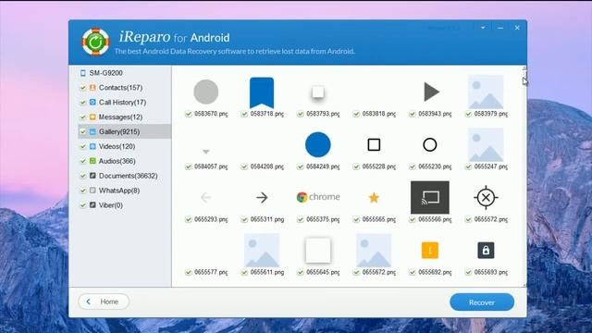Select the right arrow thumbnail 0655311.png
The height and width of the screenshot is (333, 592).
point(262,197)
